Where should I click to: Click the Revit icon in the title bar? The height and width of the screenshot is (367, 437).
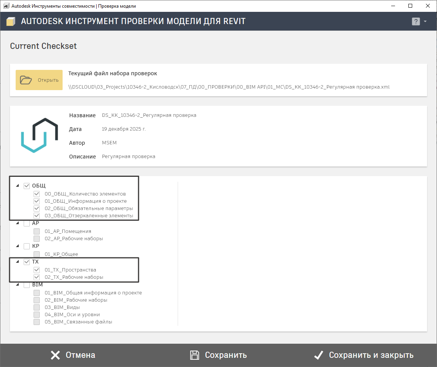coord(6,6)
